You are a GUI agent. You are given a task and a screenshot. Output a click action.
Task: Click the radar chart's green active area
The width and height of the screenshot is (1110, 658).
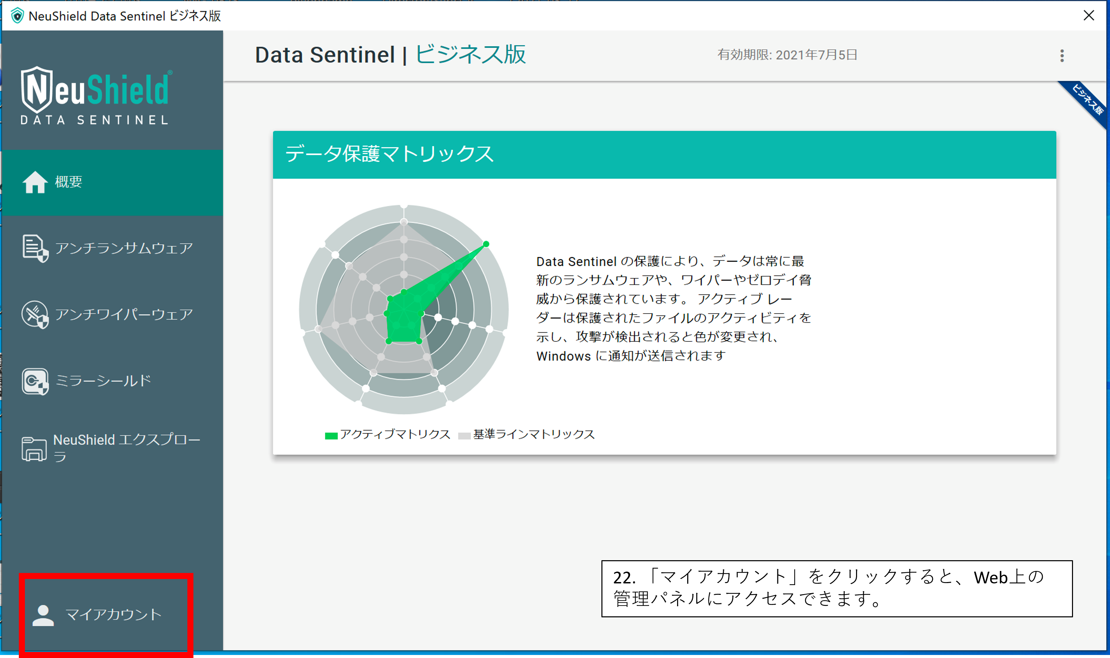[x=404, y=317]
